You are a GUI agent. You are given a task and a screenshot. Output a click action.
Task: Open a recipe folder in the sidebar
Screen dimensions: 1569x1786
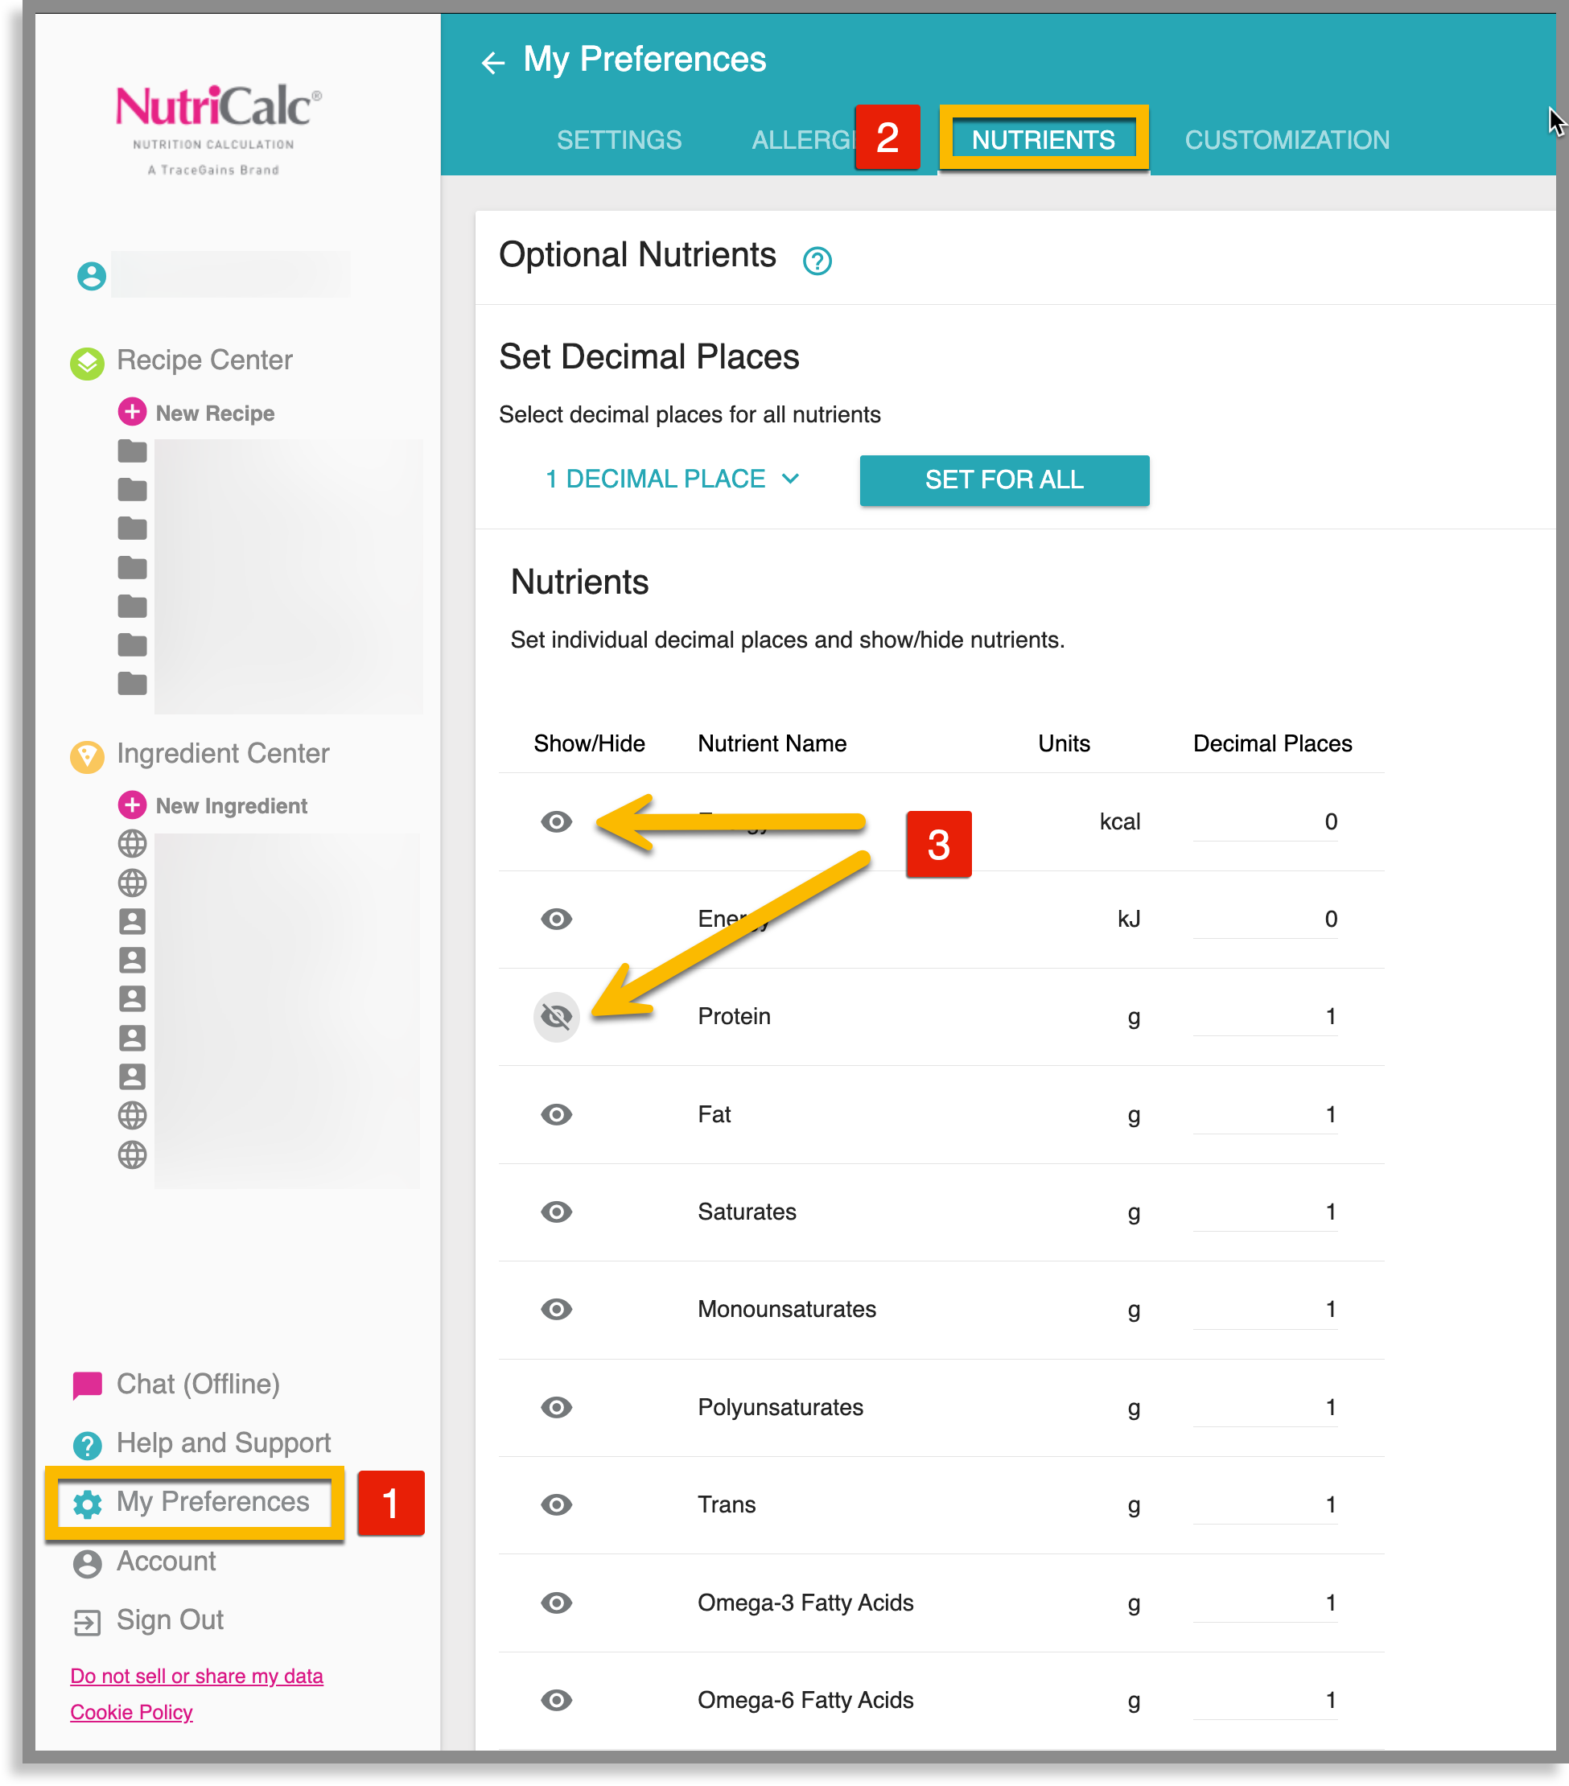click(132, 450)
